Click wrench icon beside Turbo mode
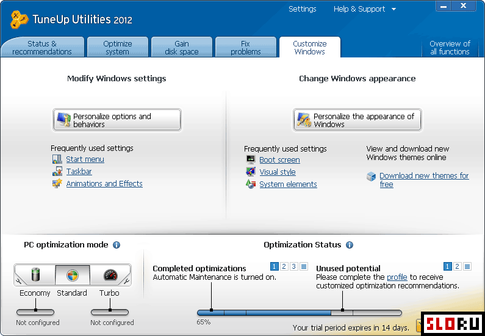 (x=126, y=281)
